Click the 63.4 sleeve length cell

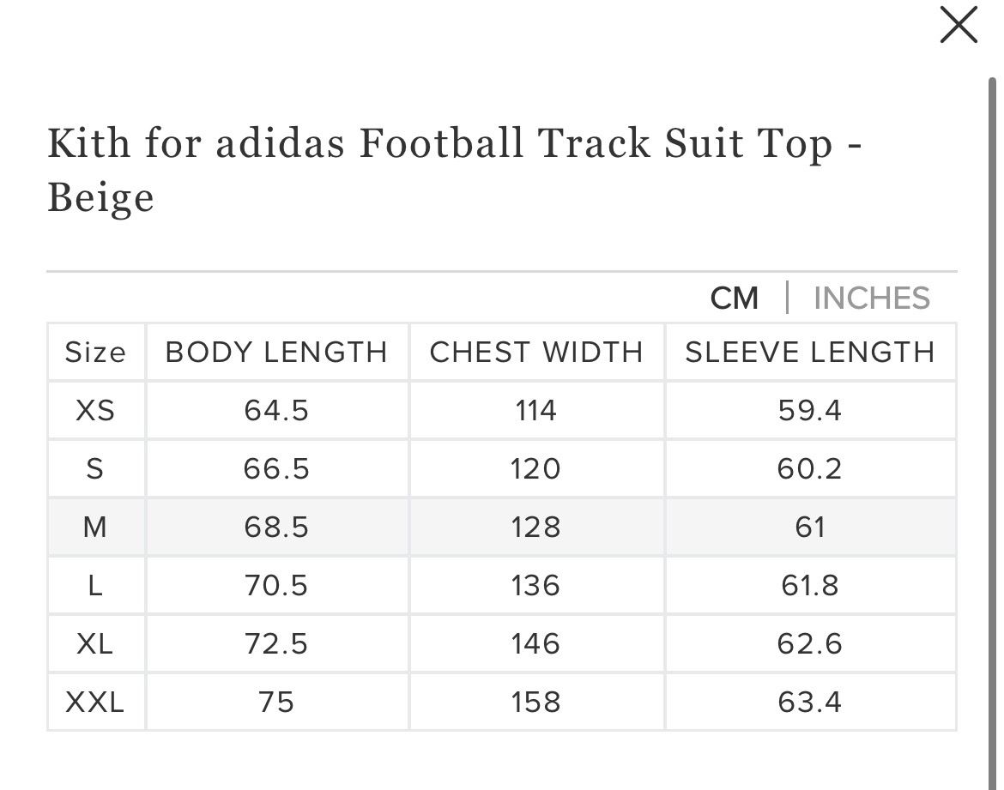tap(810, 702)
